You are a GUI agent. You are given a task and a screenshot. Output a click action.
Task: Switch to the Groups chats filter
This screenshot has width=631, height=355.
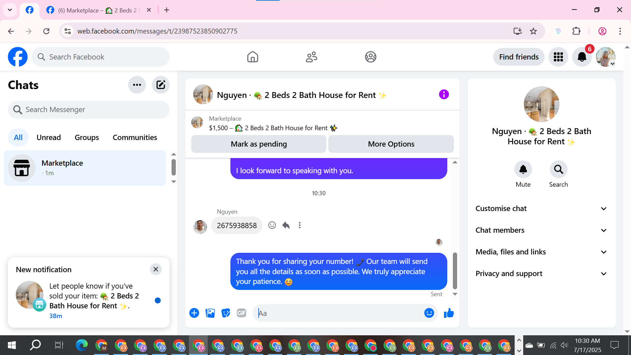[87, 137]
